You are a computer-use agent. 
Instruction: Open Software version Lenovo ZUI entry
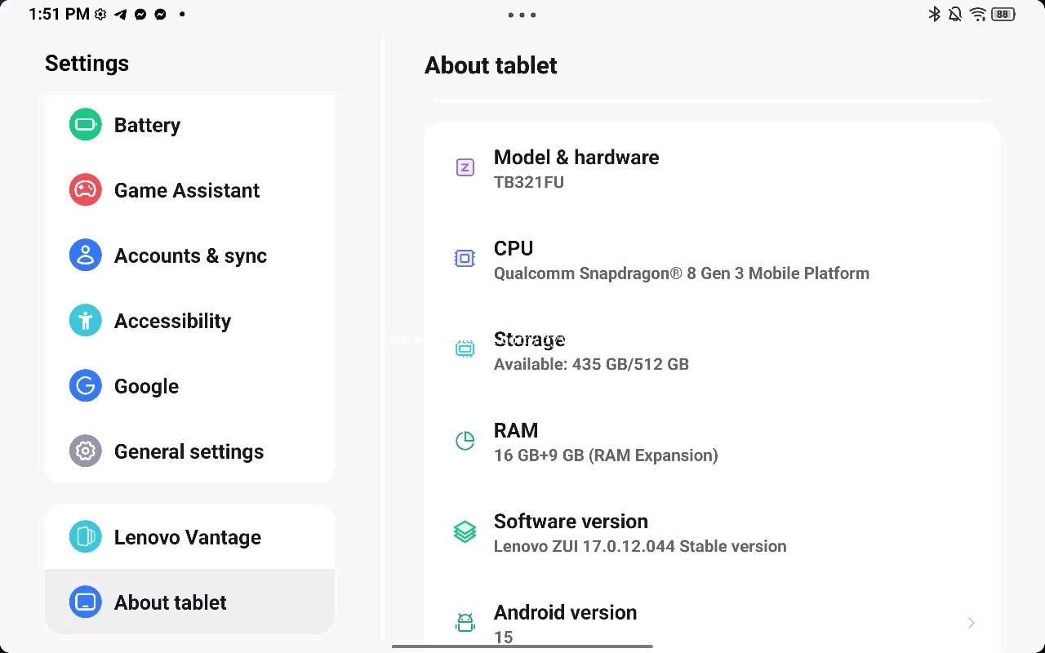pyautogui.click(x=712, y=533)
